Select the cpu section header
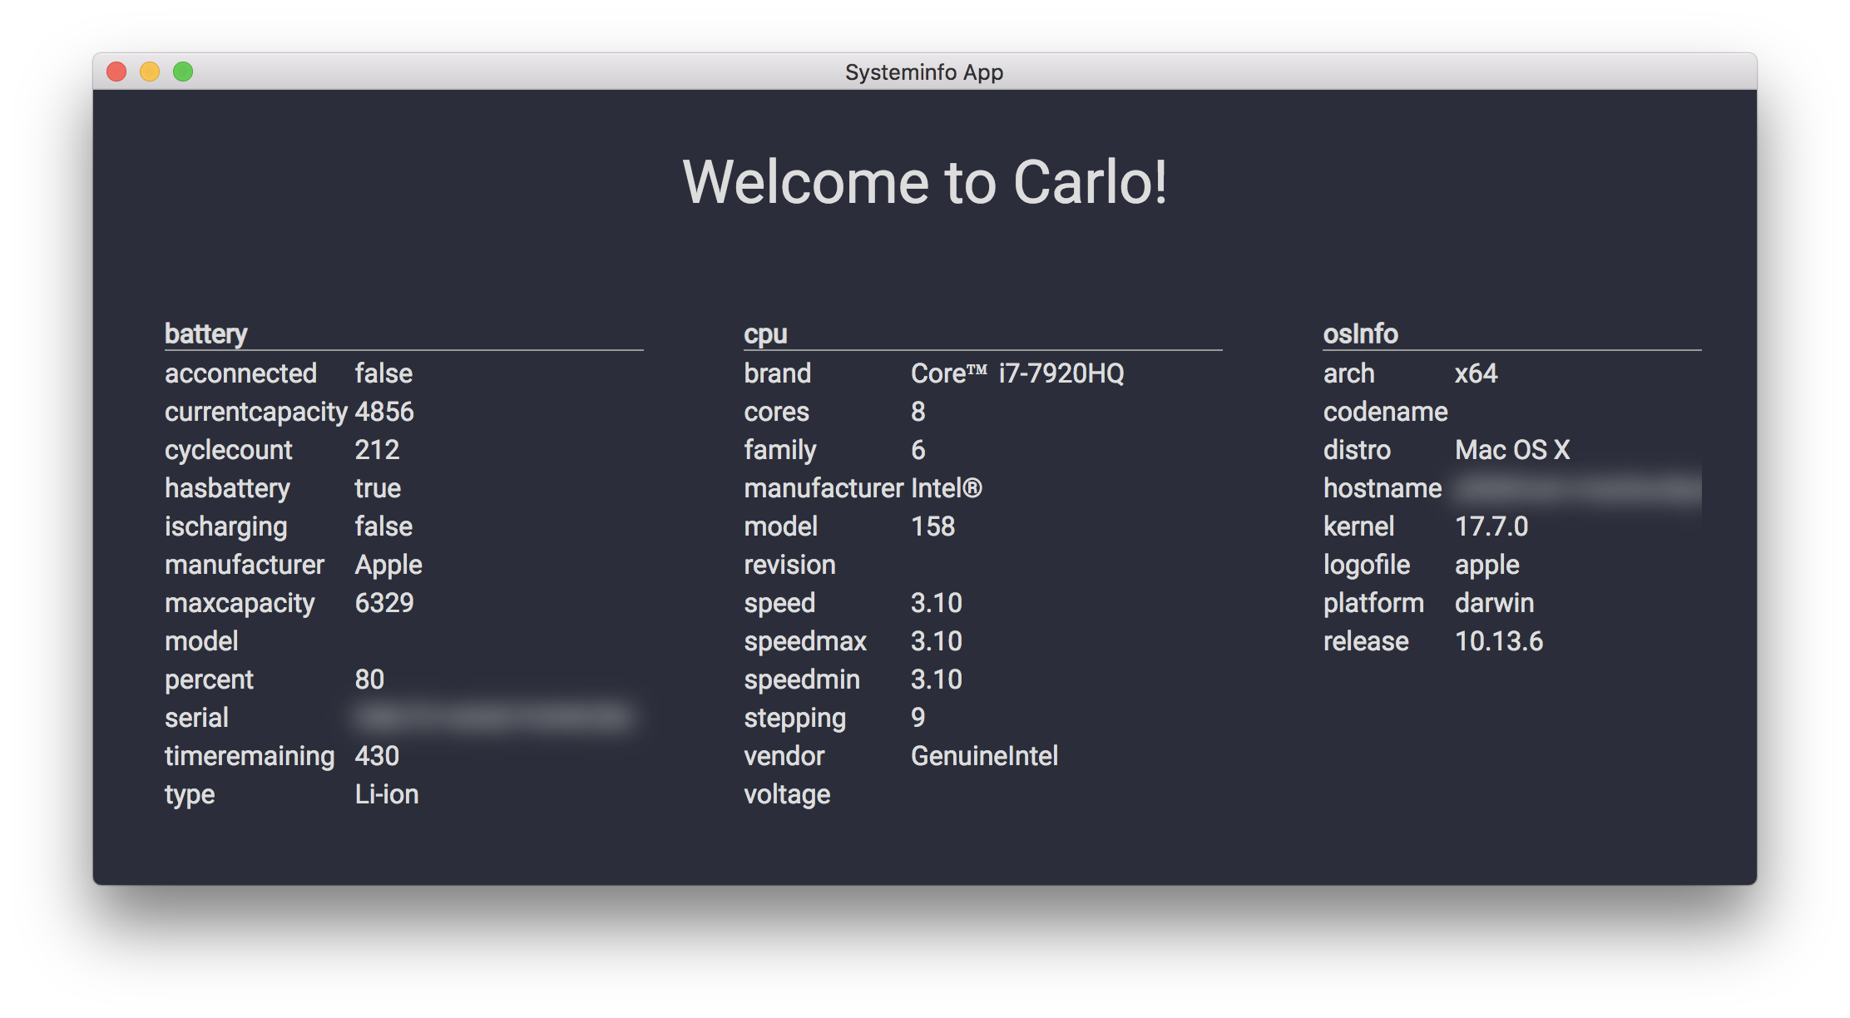 [765, 334]
